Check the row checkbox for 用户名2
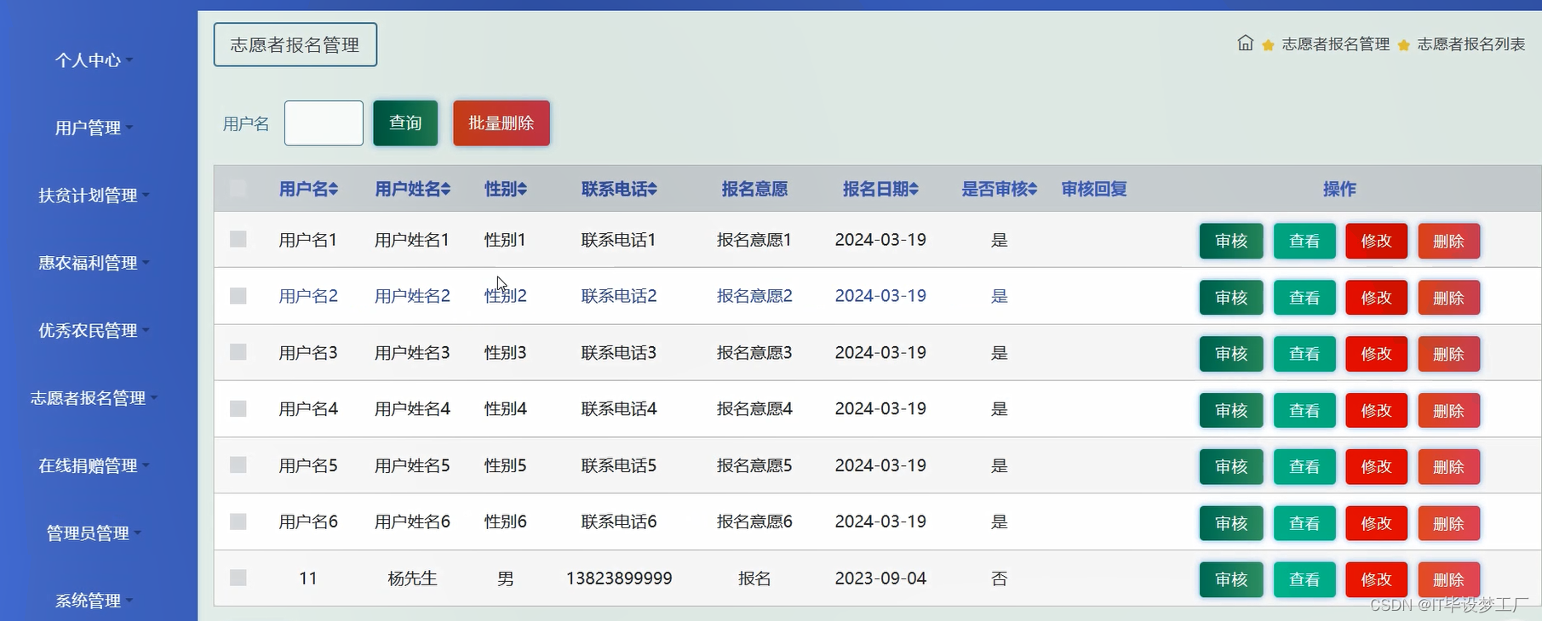Viewport: 1542px width, 621px height. click(238, 296)
